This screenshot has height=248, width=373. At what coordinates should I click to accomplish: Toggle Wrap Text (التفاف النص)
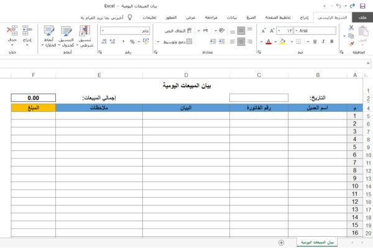[178, 30]
